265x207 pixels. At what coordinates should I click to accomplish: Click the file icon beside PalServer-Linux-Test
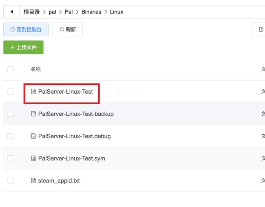33,92
